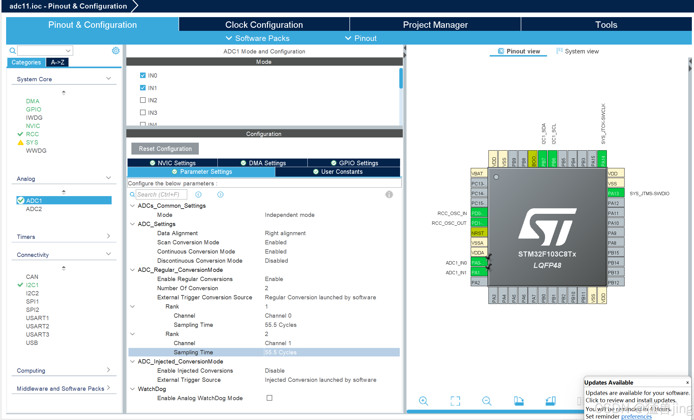
Task: Collapse the System Core category
Action: pos(109,79)
